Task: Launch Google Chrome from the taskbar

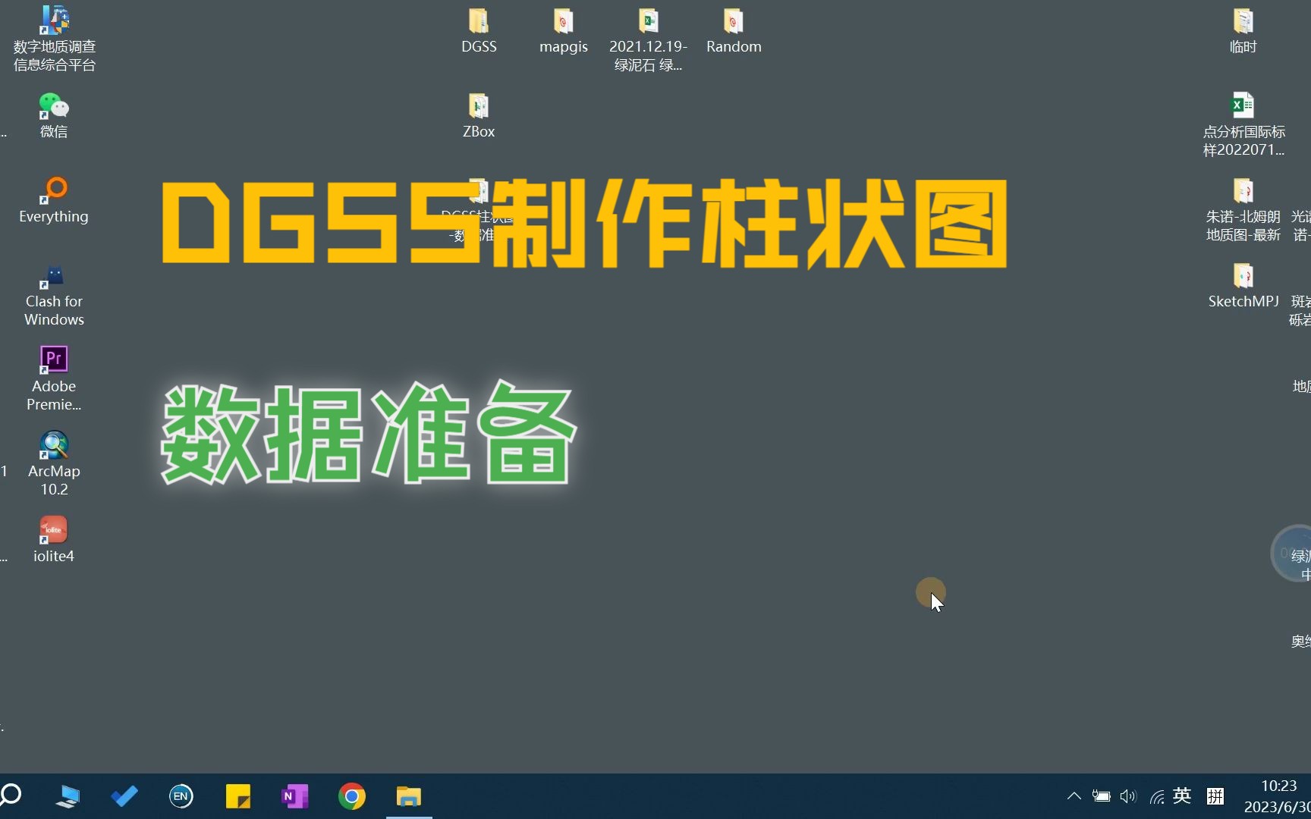Action: 351,796
